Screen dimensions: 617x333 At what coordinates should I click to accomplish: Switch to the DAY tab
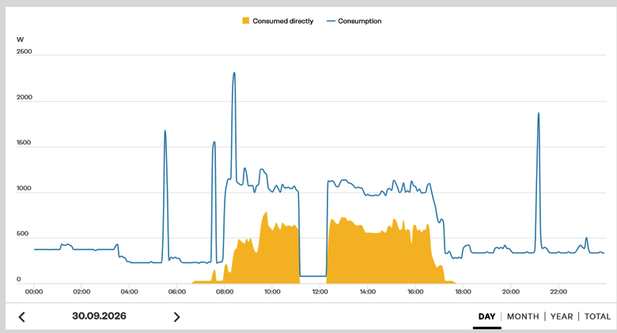pos(486,316)
